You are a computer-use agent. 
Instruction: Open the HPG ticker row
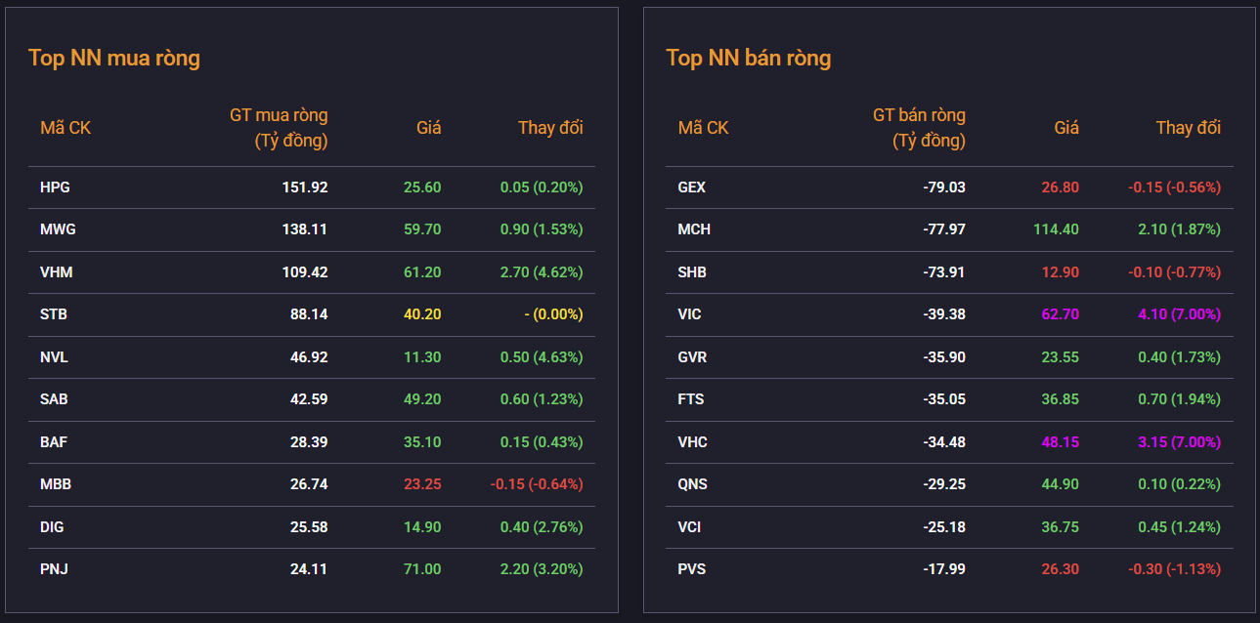pyautogui.click(x=312, y=187)
